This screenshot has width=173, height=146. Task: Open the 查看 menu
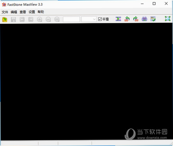tap(23, 12)
